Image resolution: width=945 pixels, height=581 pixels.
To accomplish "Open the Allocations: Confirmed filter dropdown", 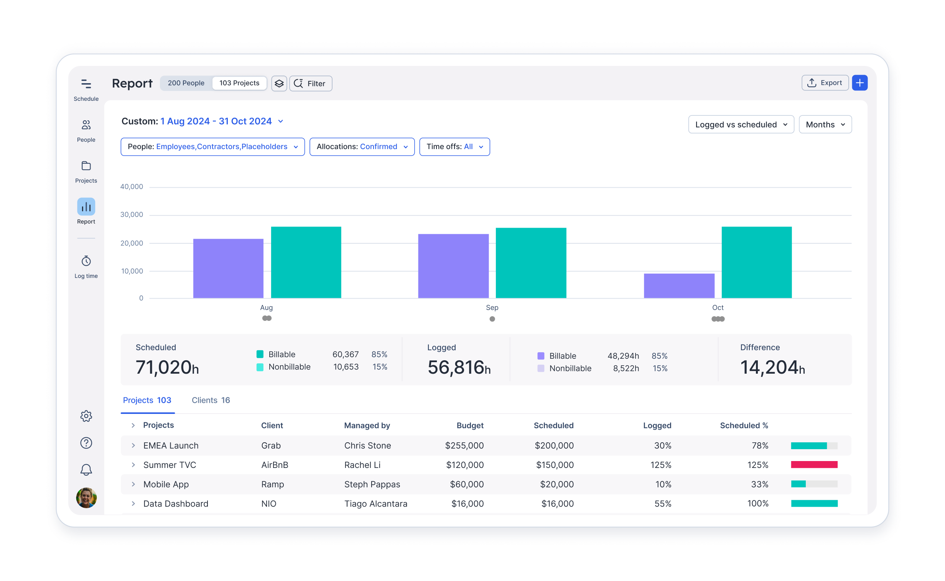I will 361,147.
